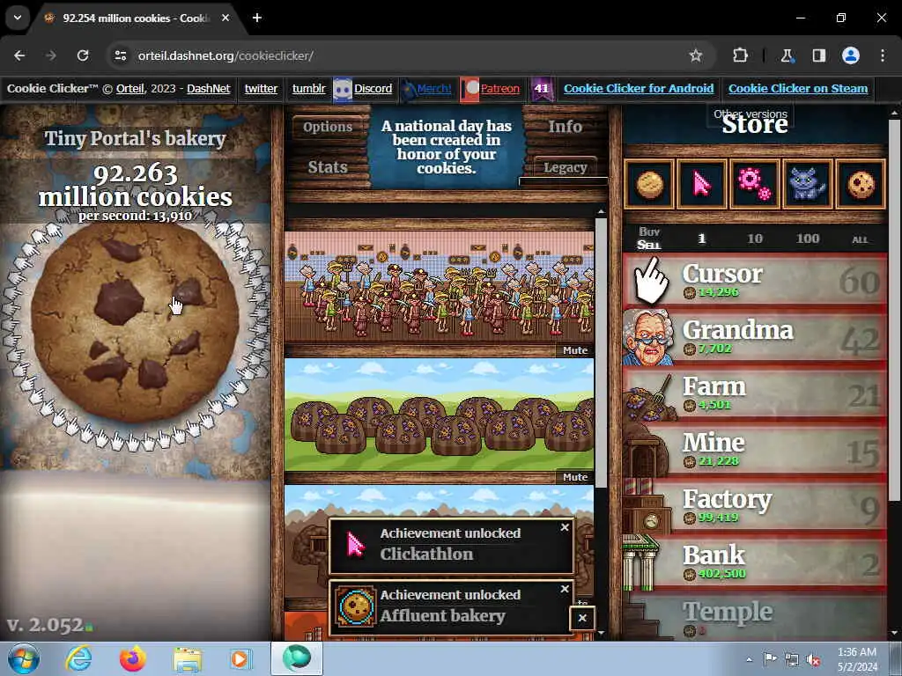Purchase a Cursor building
Screen dimensions: 902x676
(755, 281)
